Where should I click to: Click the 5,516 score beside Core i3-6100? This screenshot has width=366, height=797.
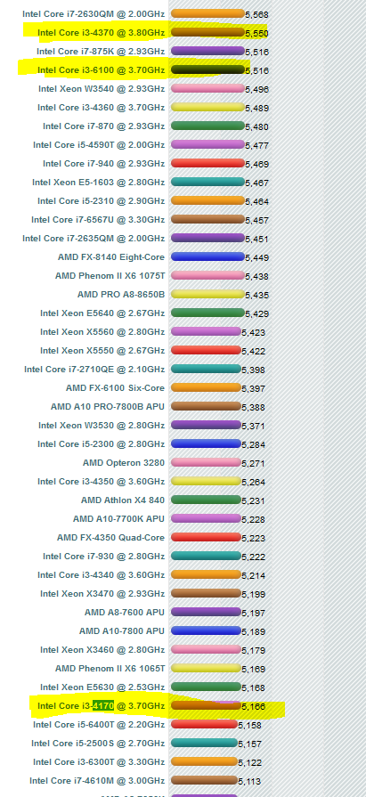[x=256, y=70]
